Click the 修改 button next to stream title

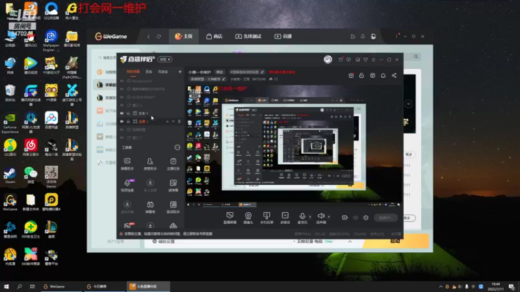[220, 72]
